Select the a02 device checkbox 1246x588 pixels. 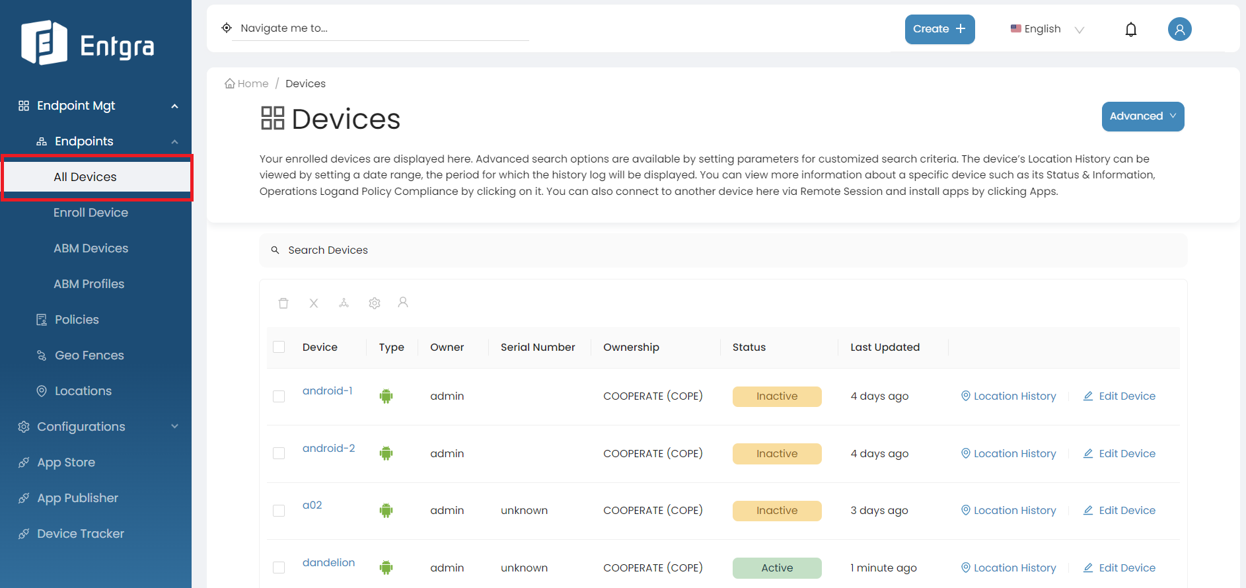coord(279,511)
